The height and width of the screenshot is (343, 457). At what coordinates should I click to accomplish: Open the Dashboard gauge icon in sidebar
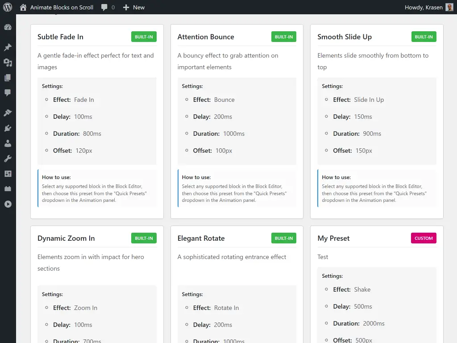coord(8,27)
